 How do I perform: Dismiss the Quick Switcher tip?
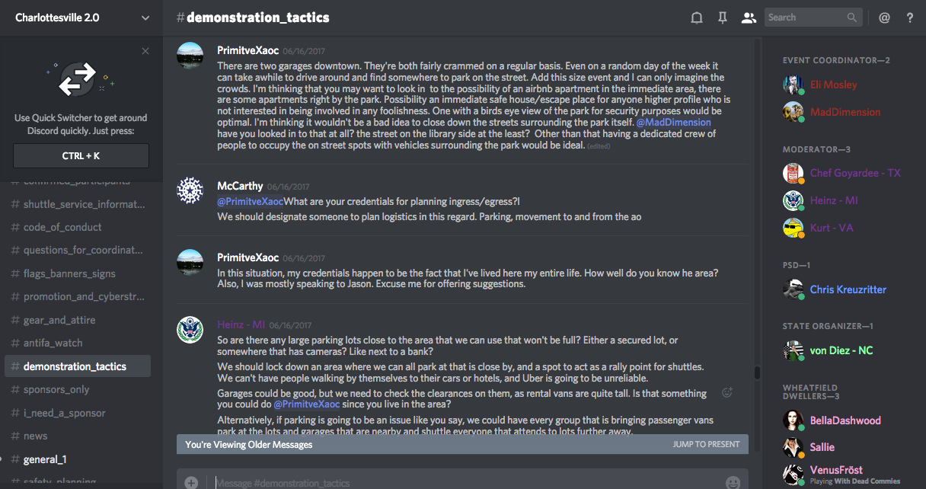pos(145,51)
